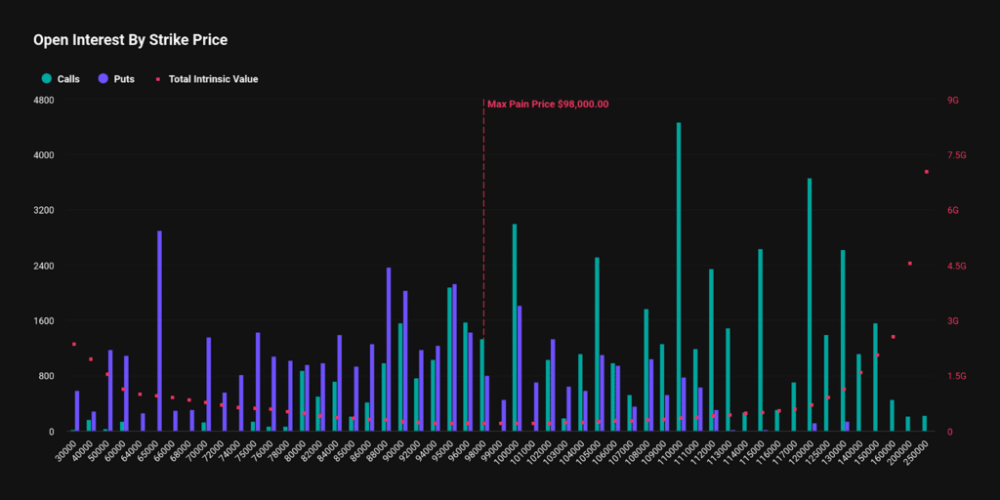The image size is (1000, 500).
Task: Click the purple Puts legend circle
Action: (x=103, y=79)
